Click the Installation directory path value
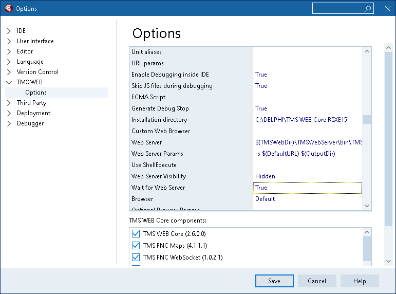Screen dimensions: 396x294 301,120
